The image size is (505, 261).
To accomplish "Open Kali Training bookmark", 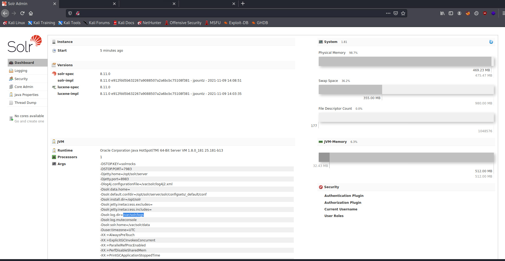I will 42,23.
